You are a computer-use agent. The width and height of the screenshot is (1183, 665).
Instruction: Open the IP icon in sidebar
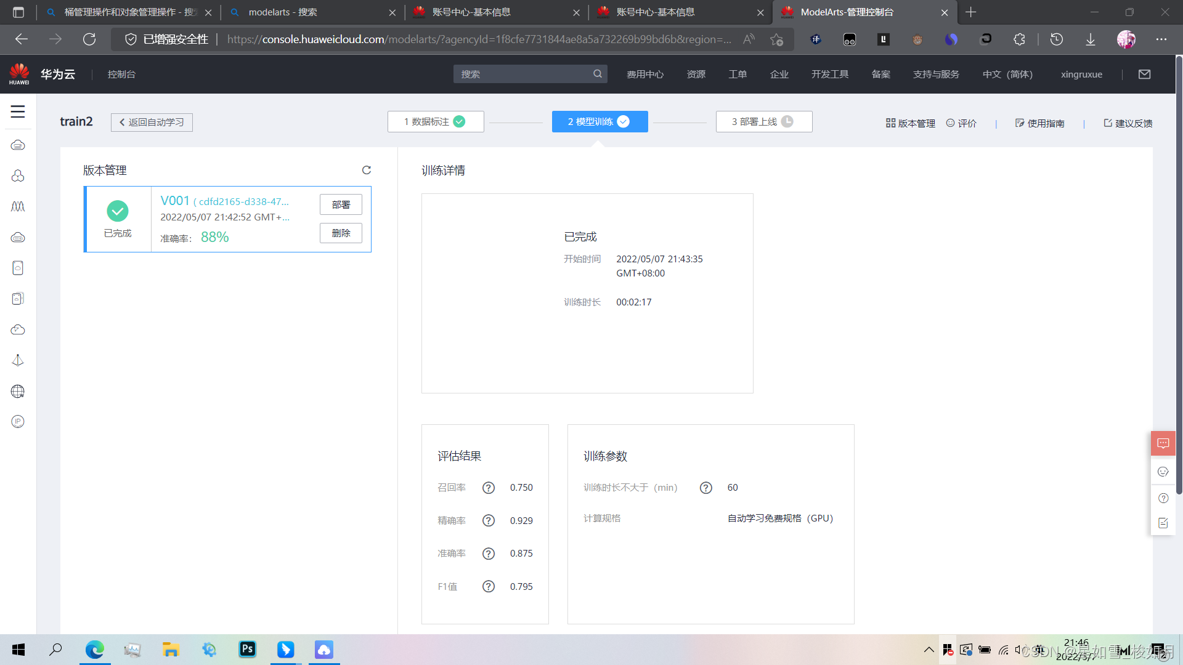click(x=18, y=422)
